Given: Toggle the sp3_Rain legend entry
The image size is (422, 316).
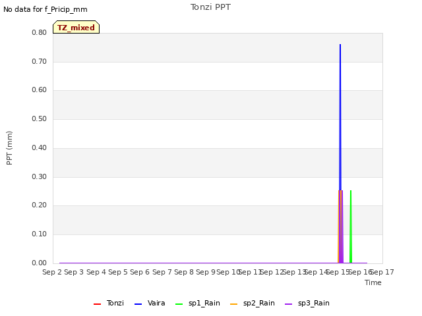Looking at the screenshot, I should click(x=307, y=303).
